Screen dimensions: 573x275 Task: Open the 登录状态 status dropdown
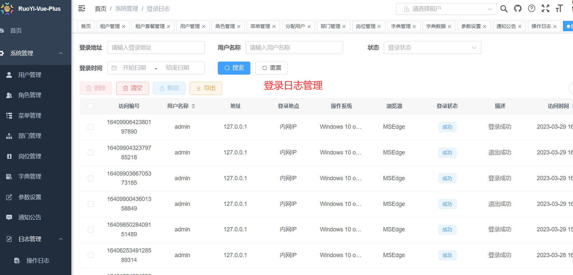pos(432,48)
